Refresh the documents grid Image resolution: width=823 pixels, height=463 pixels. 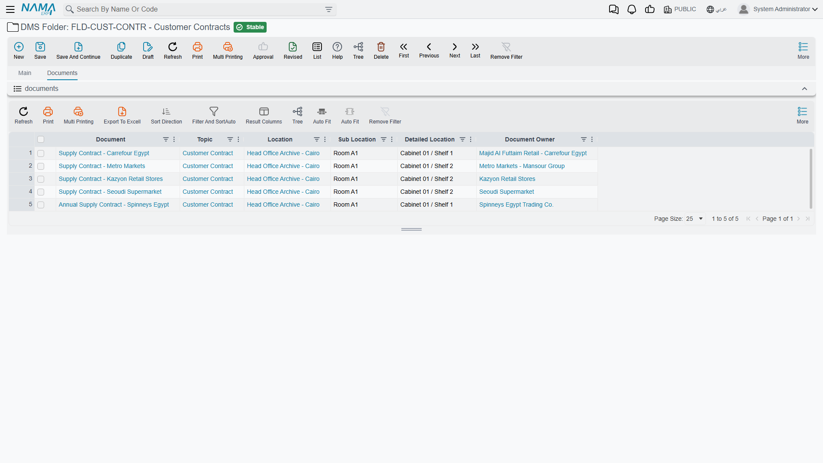[x=24, y=115]
